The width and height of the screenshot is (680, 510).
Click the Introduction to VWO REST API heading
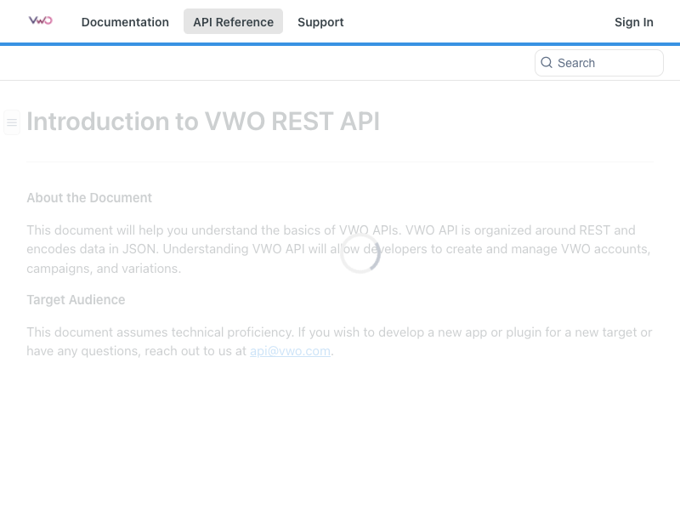click(x=203, y=121)
